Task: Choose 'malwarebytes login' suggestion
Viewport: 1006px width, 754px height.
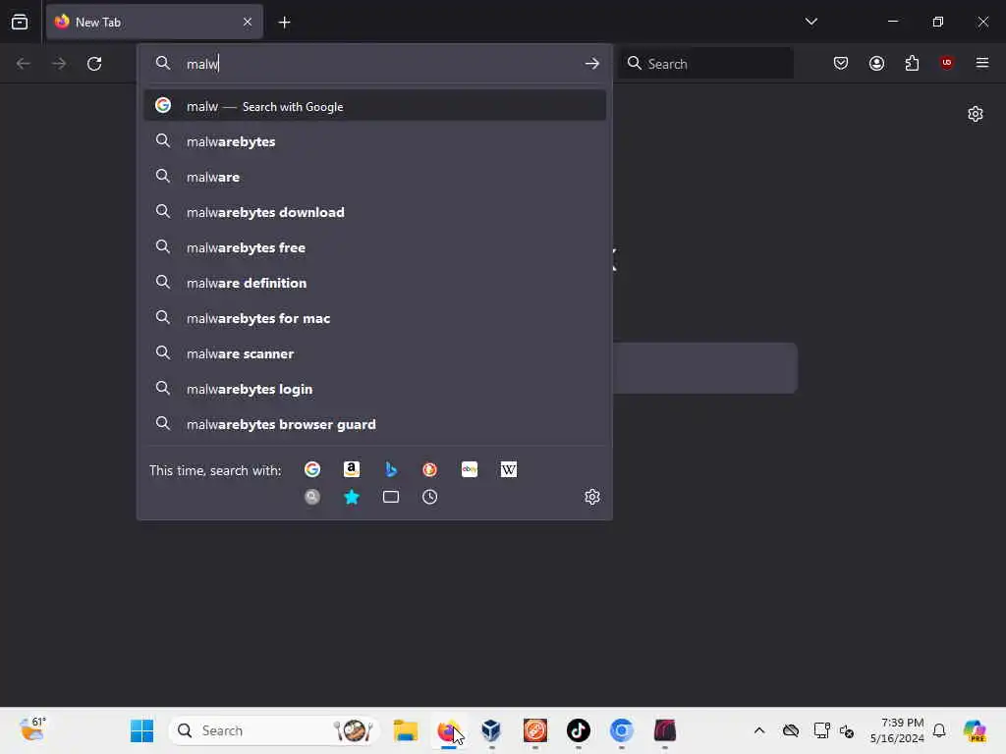Action: coord(375,389)
